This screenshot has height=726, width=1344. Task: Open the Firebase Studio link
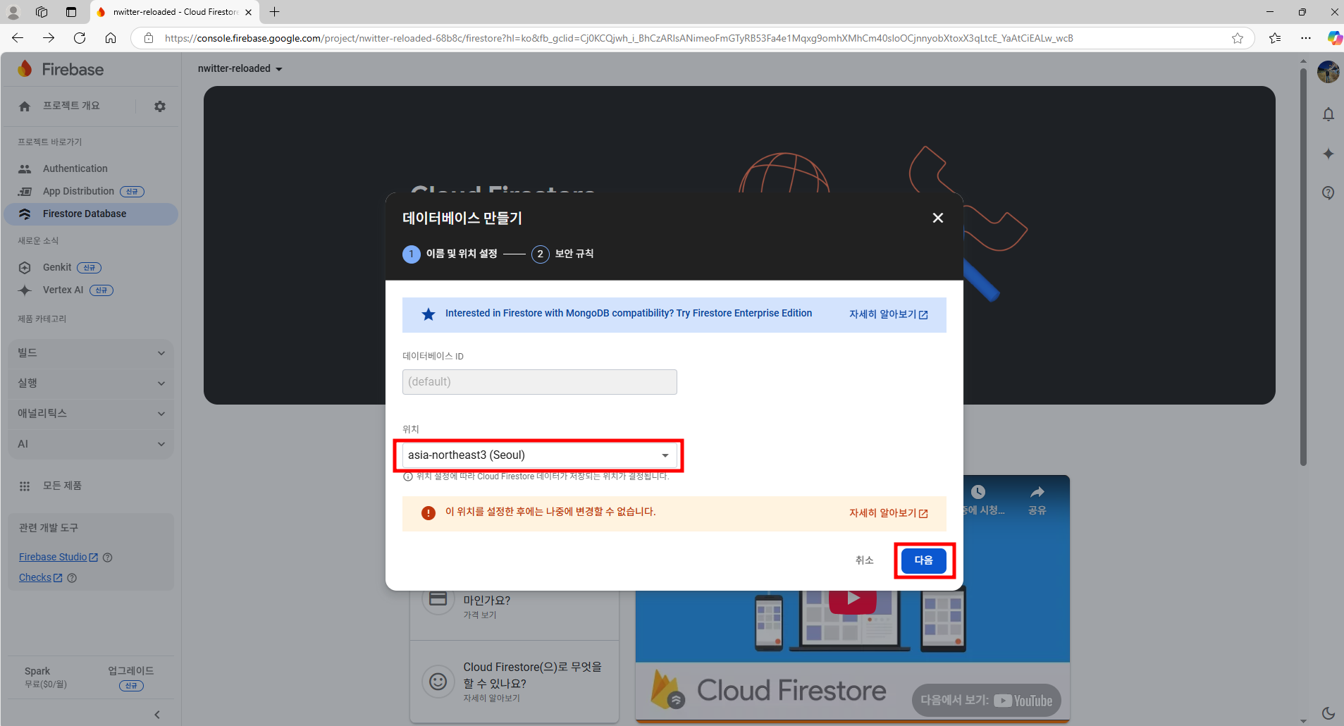(x=58, y=557)
